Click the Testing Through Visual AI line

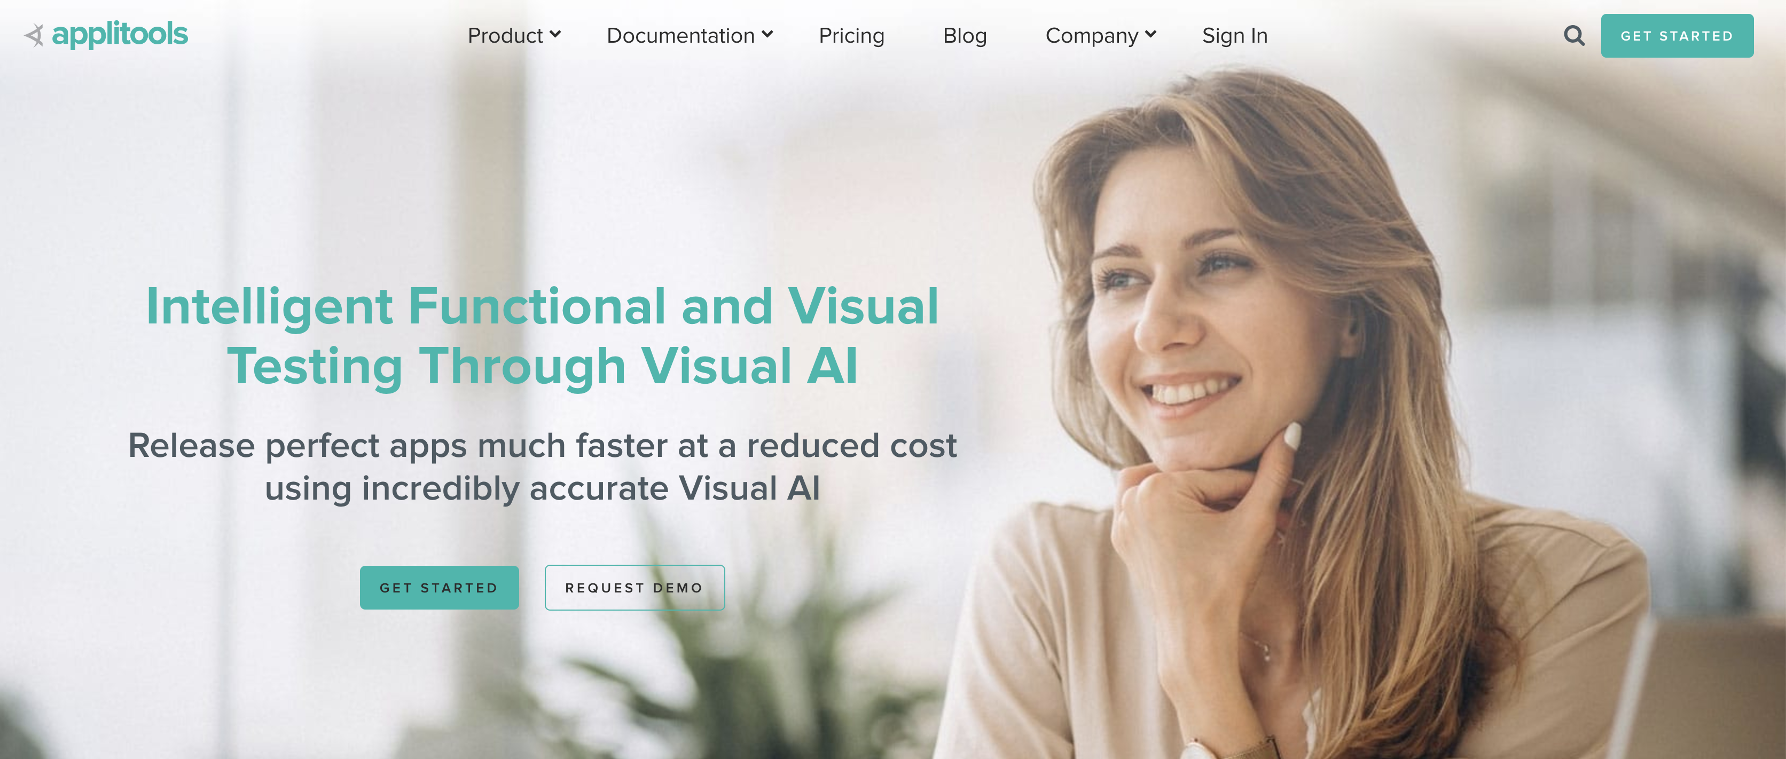pyautogui.click(x=542, y=366)
